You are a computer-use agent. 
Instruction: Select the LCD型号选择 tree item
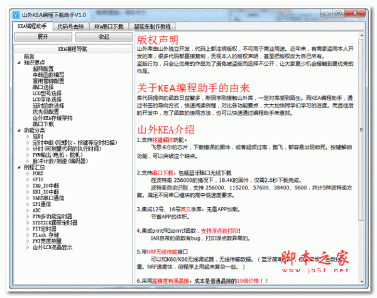click(47, 93)
